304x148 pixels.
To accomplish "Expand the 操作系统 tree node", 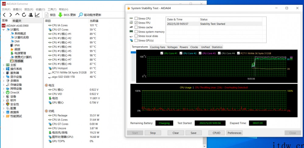I will coord(3,69).
